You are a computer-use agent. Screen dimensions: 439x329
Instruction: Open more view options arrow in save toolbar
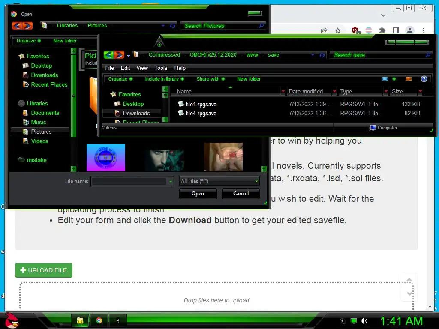[394, 79]
